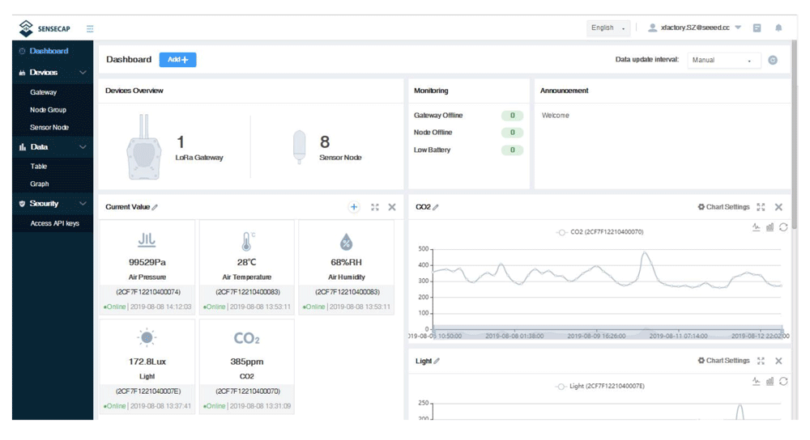Select the Air Pressure 99529Pa card

[147, 267]
